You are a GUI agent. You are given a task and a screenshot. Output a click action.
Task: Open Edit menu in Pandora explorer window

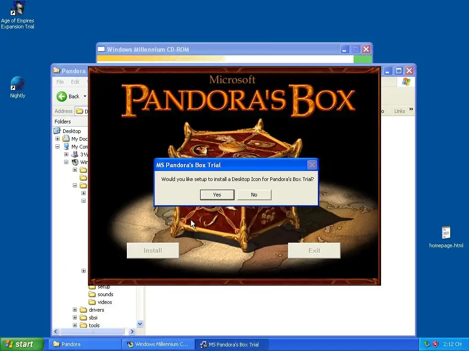click(x=75, y=82)
